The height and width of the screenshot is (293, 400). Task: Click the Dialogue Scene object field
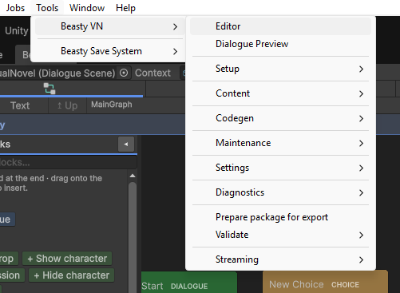[x=65, y=73]
